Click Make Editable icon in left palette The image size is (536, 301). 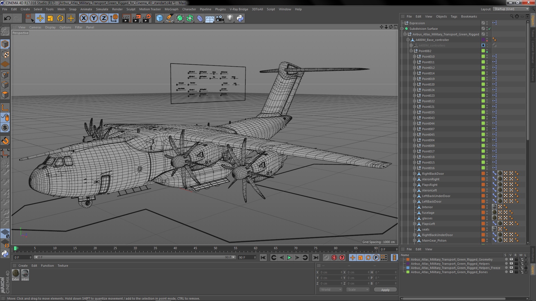[x=5, y=31]
